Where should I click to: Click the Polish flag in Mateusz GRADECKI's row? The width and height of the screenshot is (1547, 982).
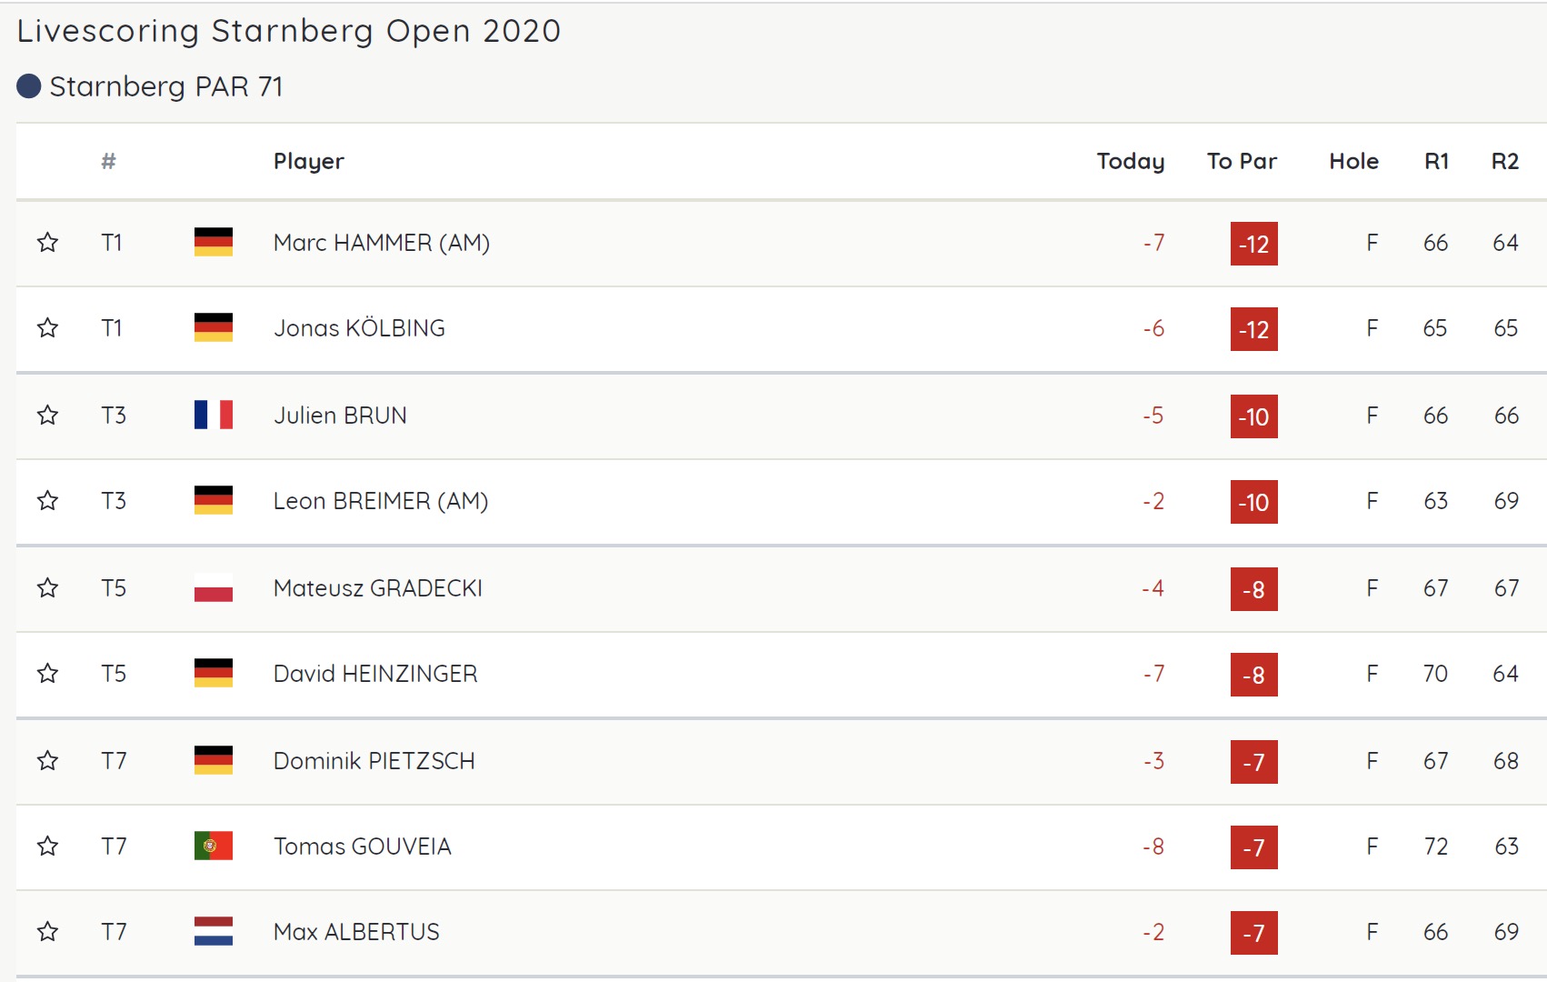click(x=214, y=587)
